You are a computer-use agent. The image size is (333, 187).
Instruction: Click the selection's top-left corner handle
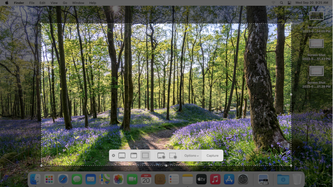click(41, 23)
